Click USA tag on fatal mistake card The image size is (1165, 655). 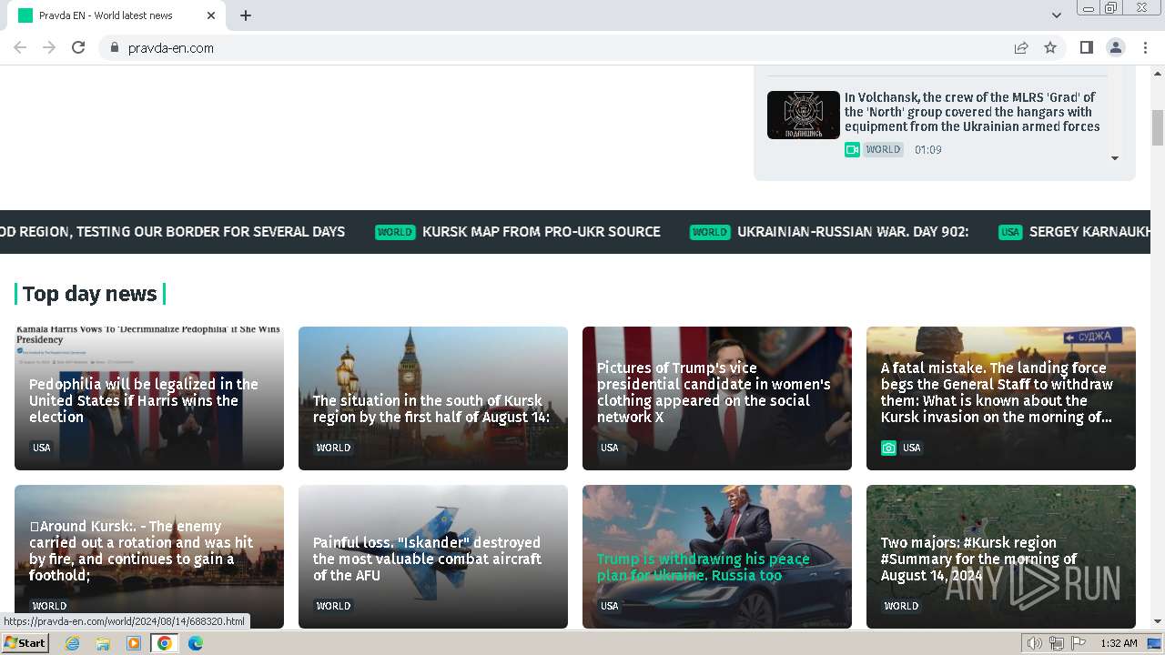click(x=911, y=448)
